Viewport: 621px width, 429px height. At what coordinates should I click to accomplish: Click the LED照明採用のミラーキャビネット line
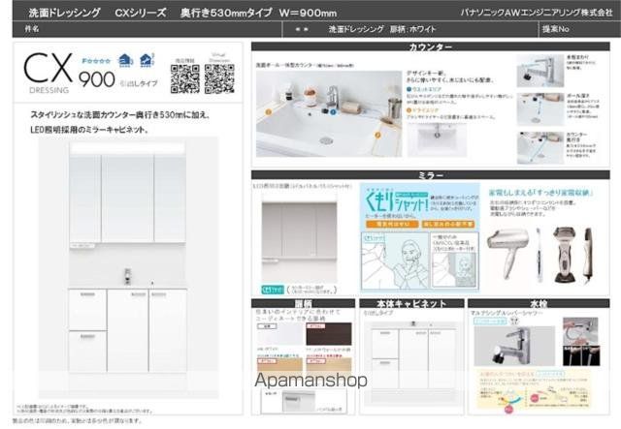click(89, 130)
